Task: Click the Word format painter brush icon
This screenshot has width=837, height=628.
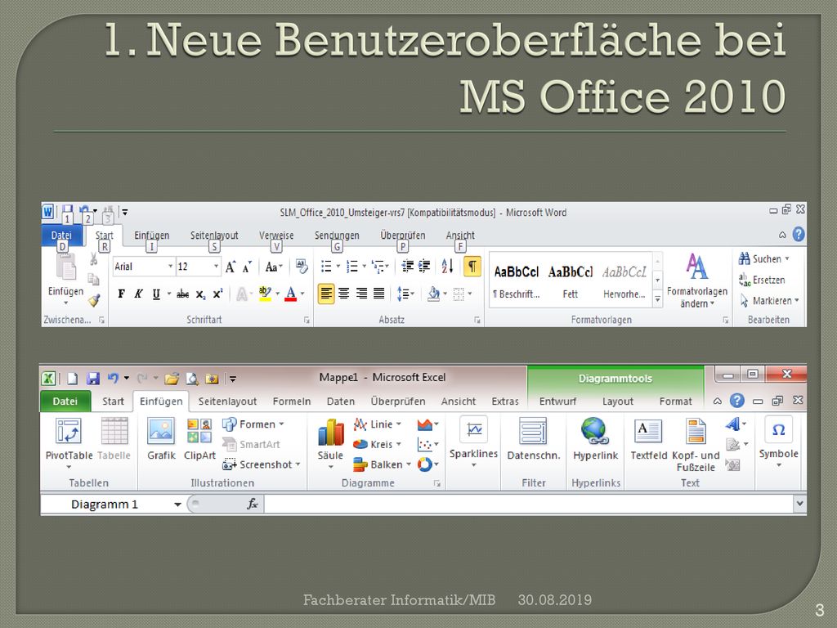Action: [x=95, y=301]
